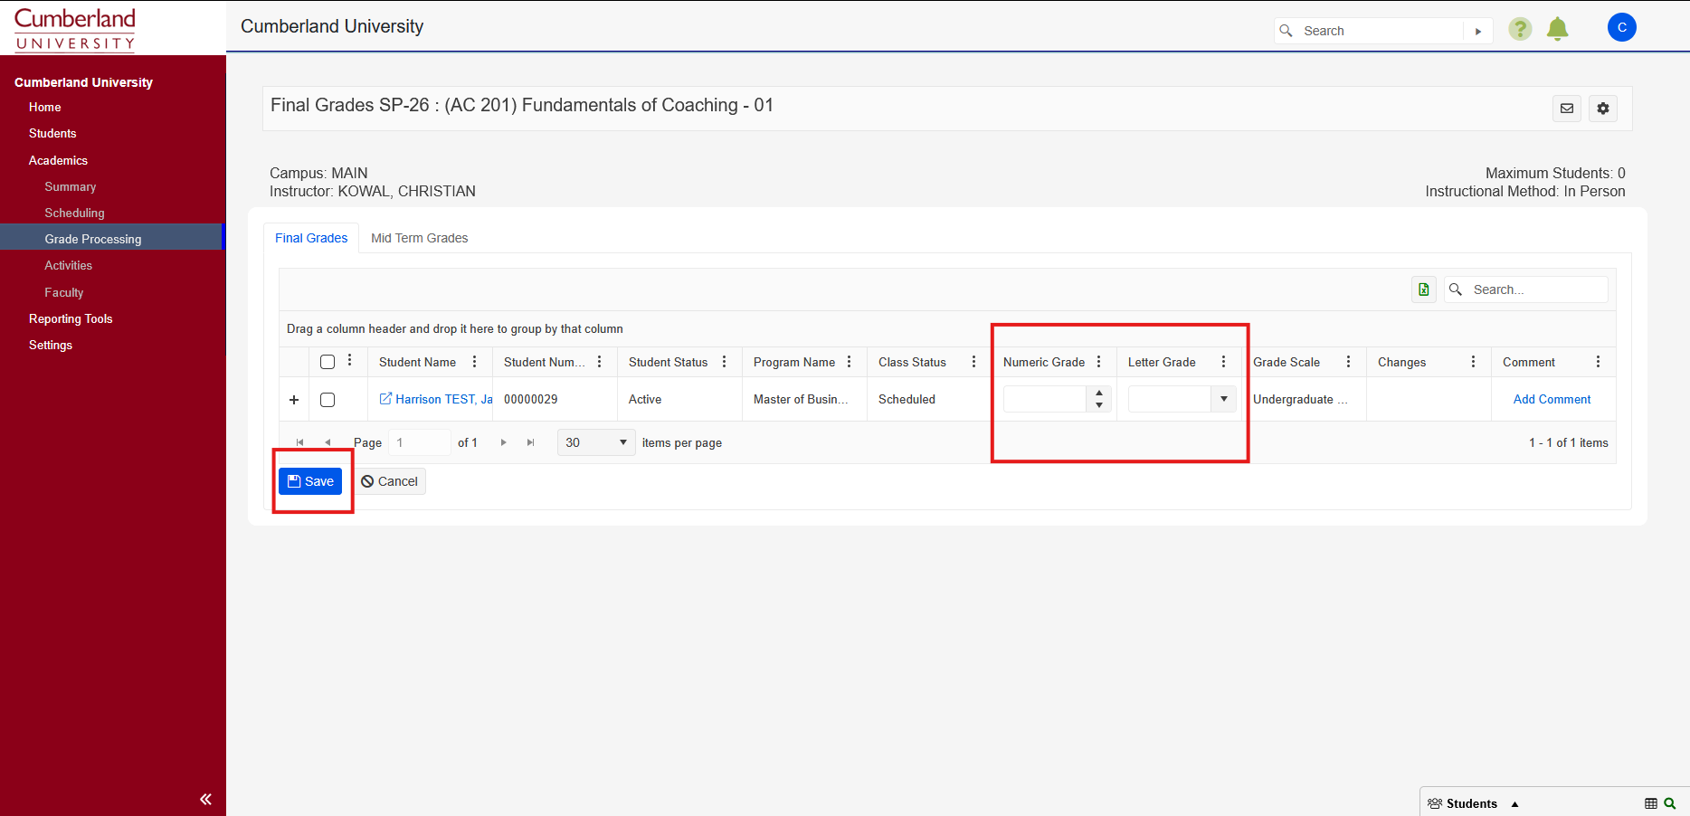Viewport: 1690px width, 816px height.
Task: Open Student Number column menu
Action: click(x=599, y=362)
